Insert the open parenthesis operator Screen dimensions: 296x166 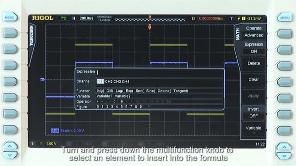click(114, 101)
